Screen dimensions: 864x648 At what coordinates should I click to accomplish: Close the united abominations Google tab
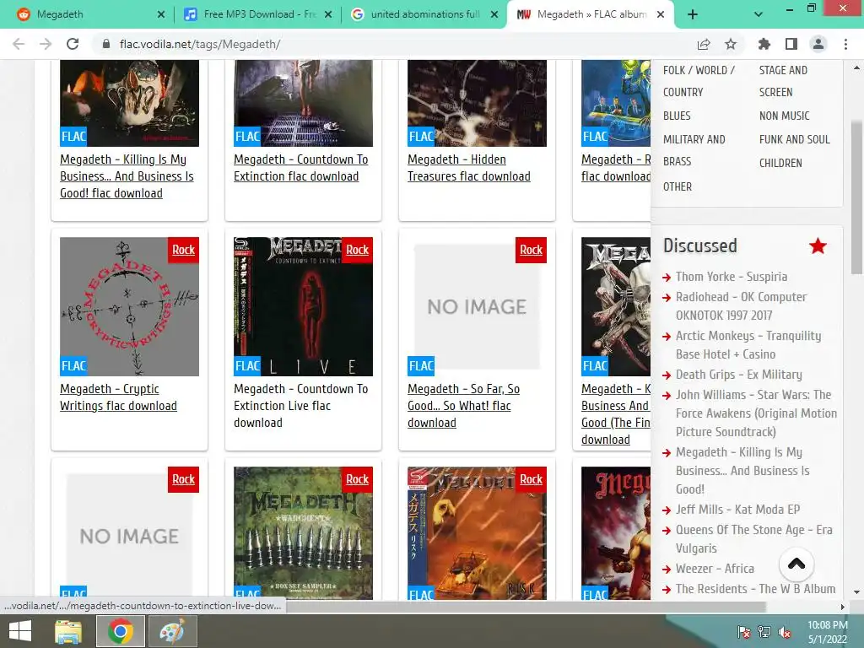point(494,15)
